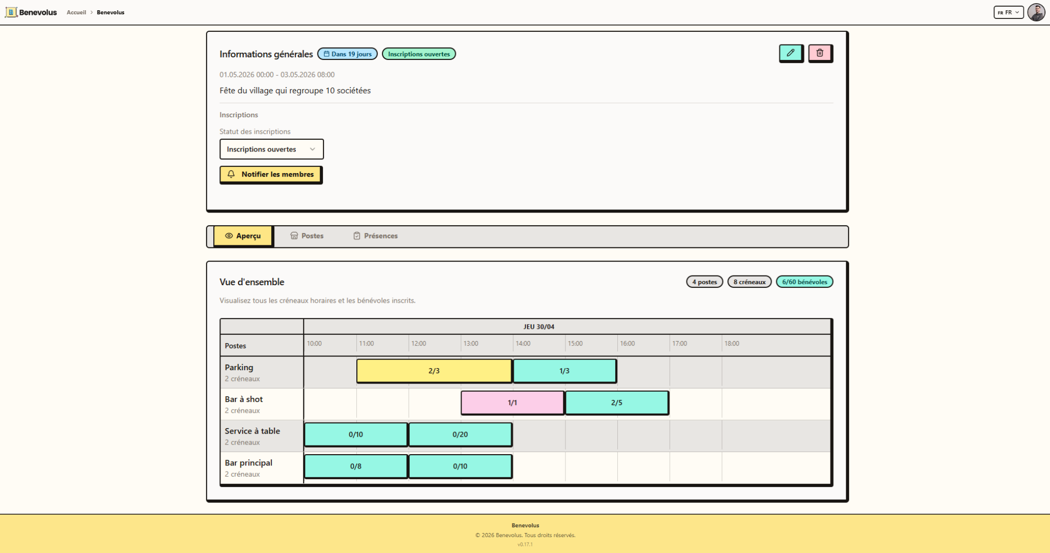Click the Fête du village description text
The image size is (1050, 553).
(295, 91)
